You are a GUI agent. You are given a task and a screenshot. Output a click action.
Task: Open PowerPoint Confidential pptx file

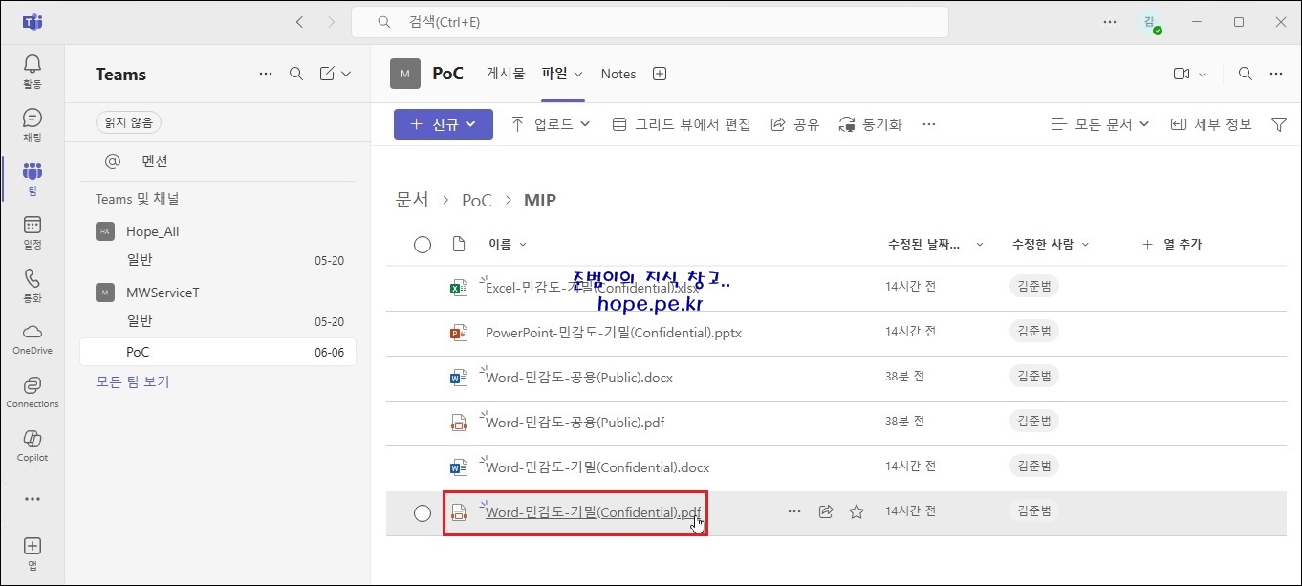coord(614,333)
